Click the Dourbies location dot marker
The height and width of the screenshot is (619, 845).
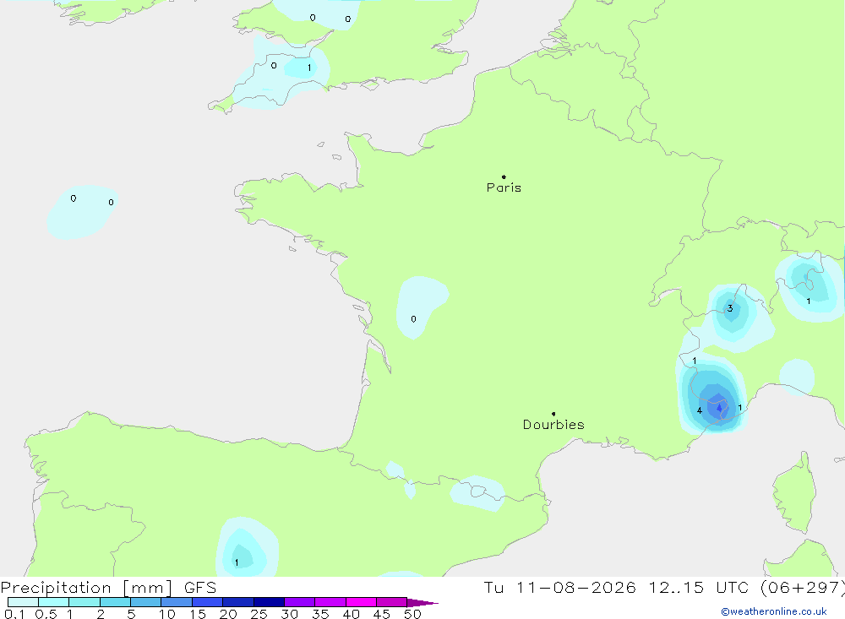point(553,414)
